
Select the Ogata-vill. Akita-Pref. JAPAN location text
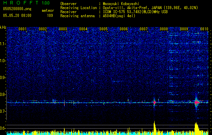click(150, 8)
